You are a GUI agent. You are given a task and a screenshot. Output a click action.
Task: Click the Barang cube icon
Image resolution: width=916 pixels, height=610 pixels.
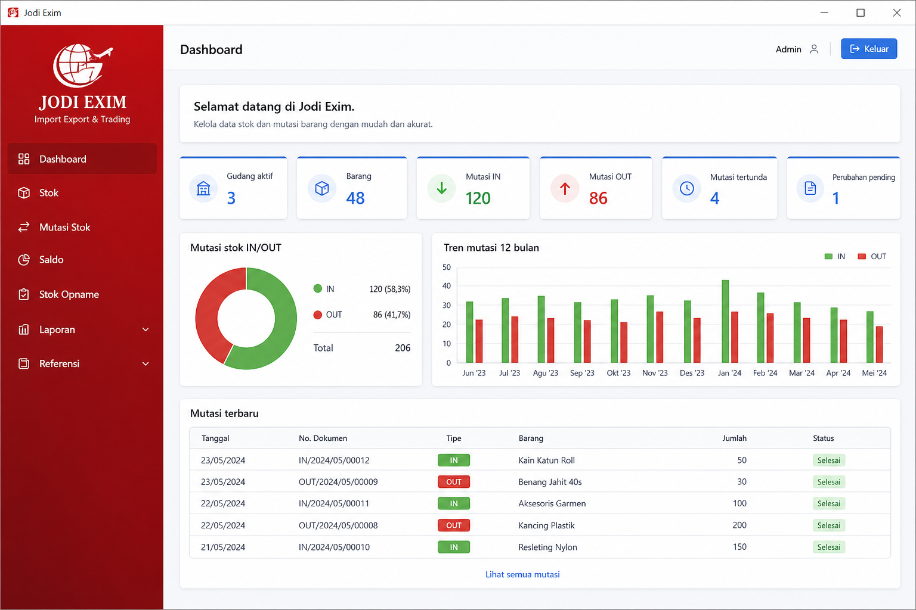[x=322, y=188]
